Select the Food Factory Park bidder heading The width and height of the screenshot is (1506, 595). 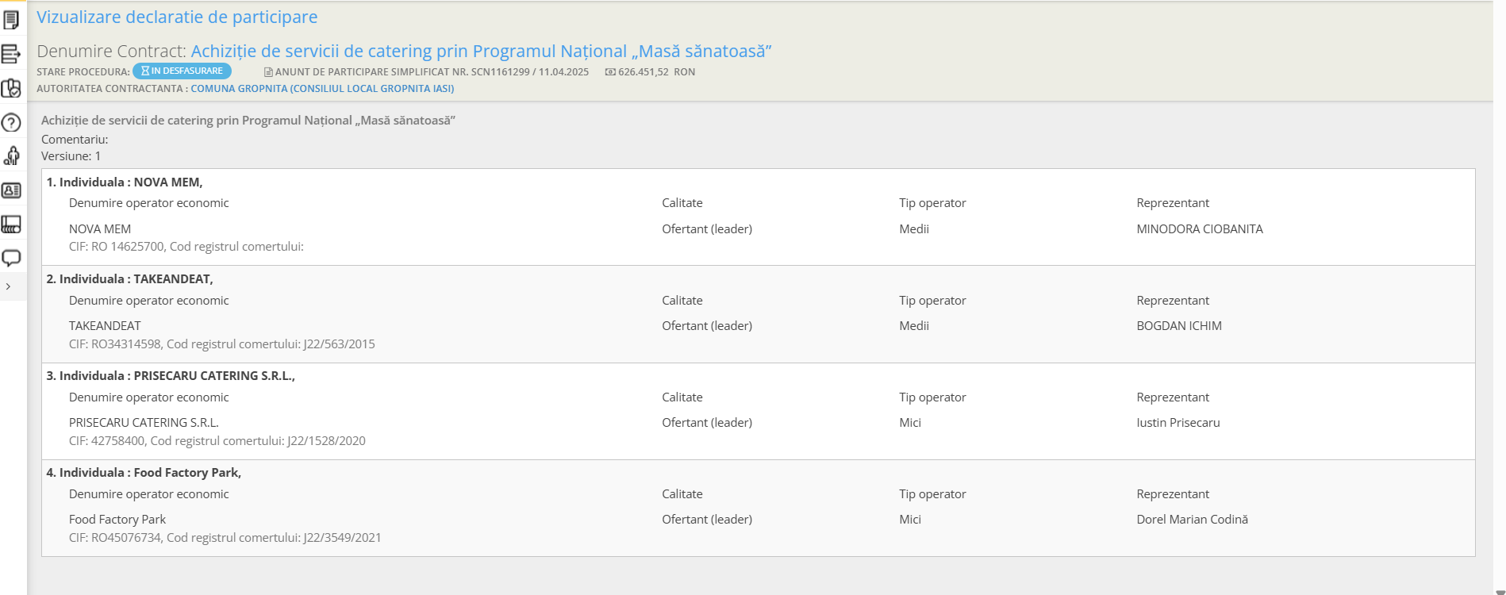[144, 473]
